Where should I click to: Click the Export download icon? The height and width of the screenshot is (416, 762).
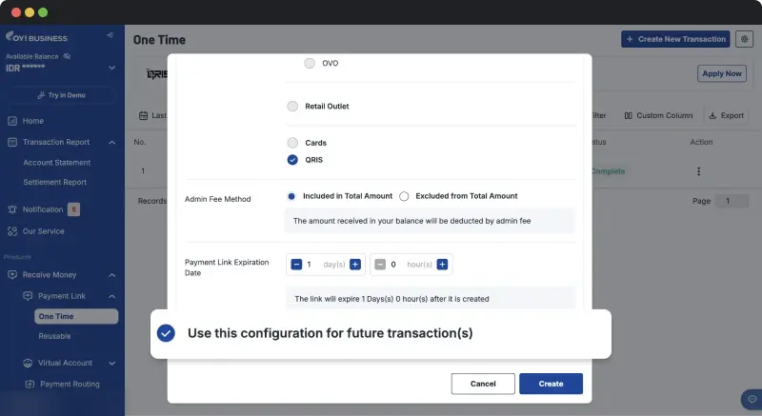(x=712, y=115)
